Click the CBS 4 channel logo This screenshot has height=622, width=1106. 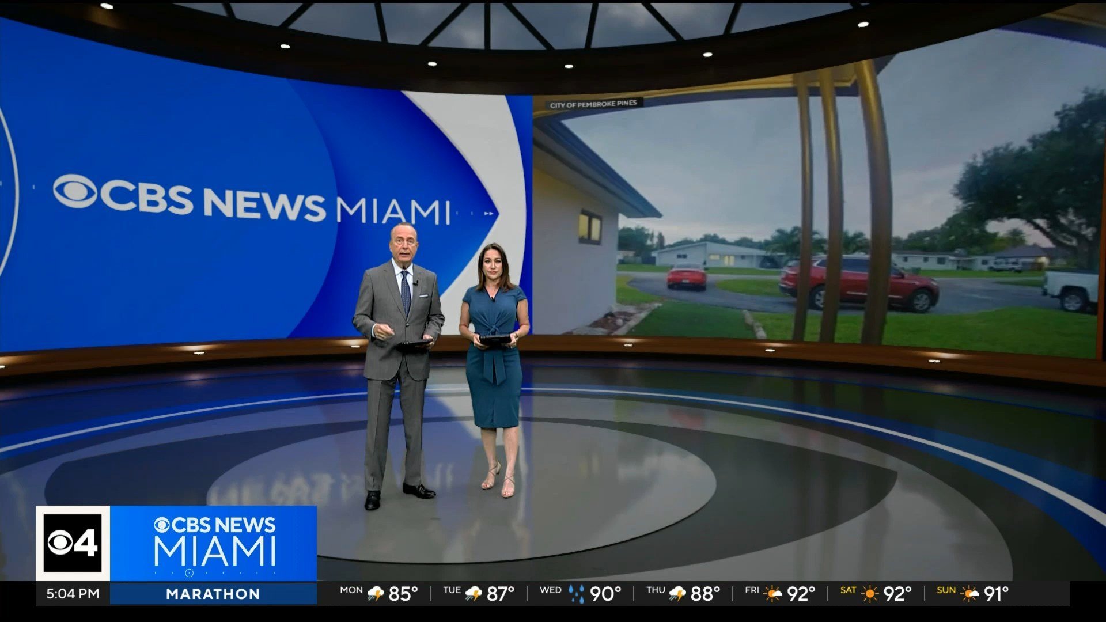tap(73, 543)
